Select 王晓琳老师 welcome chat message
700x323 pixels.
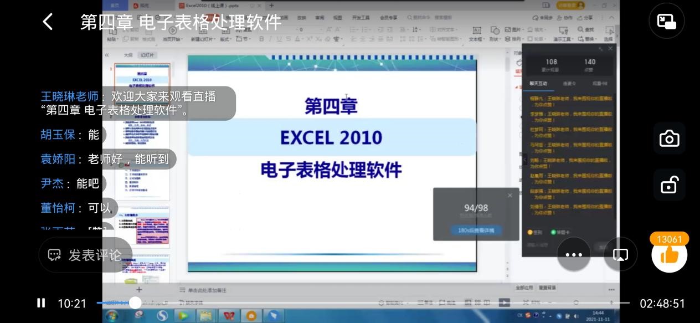pyautogui.click(x=137, y=103)
